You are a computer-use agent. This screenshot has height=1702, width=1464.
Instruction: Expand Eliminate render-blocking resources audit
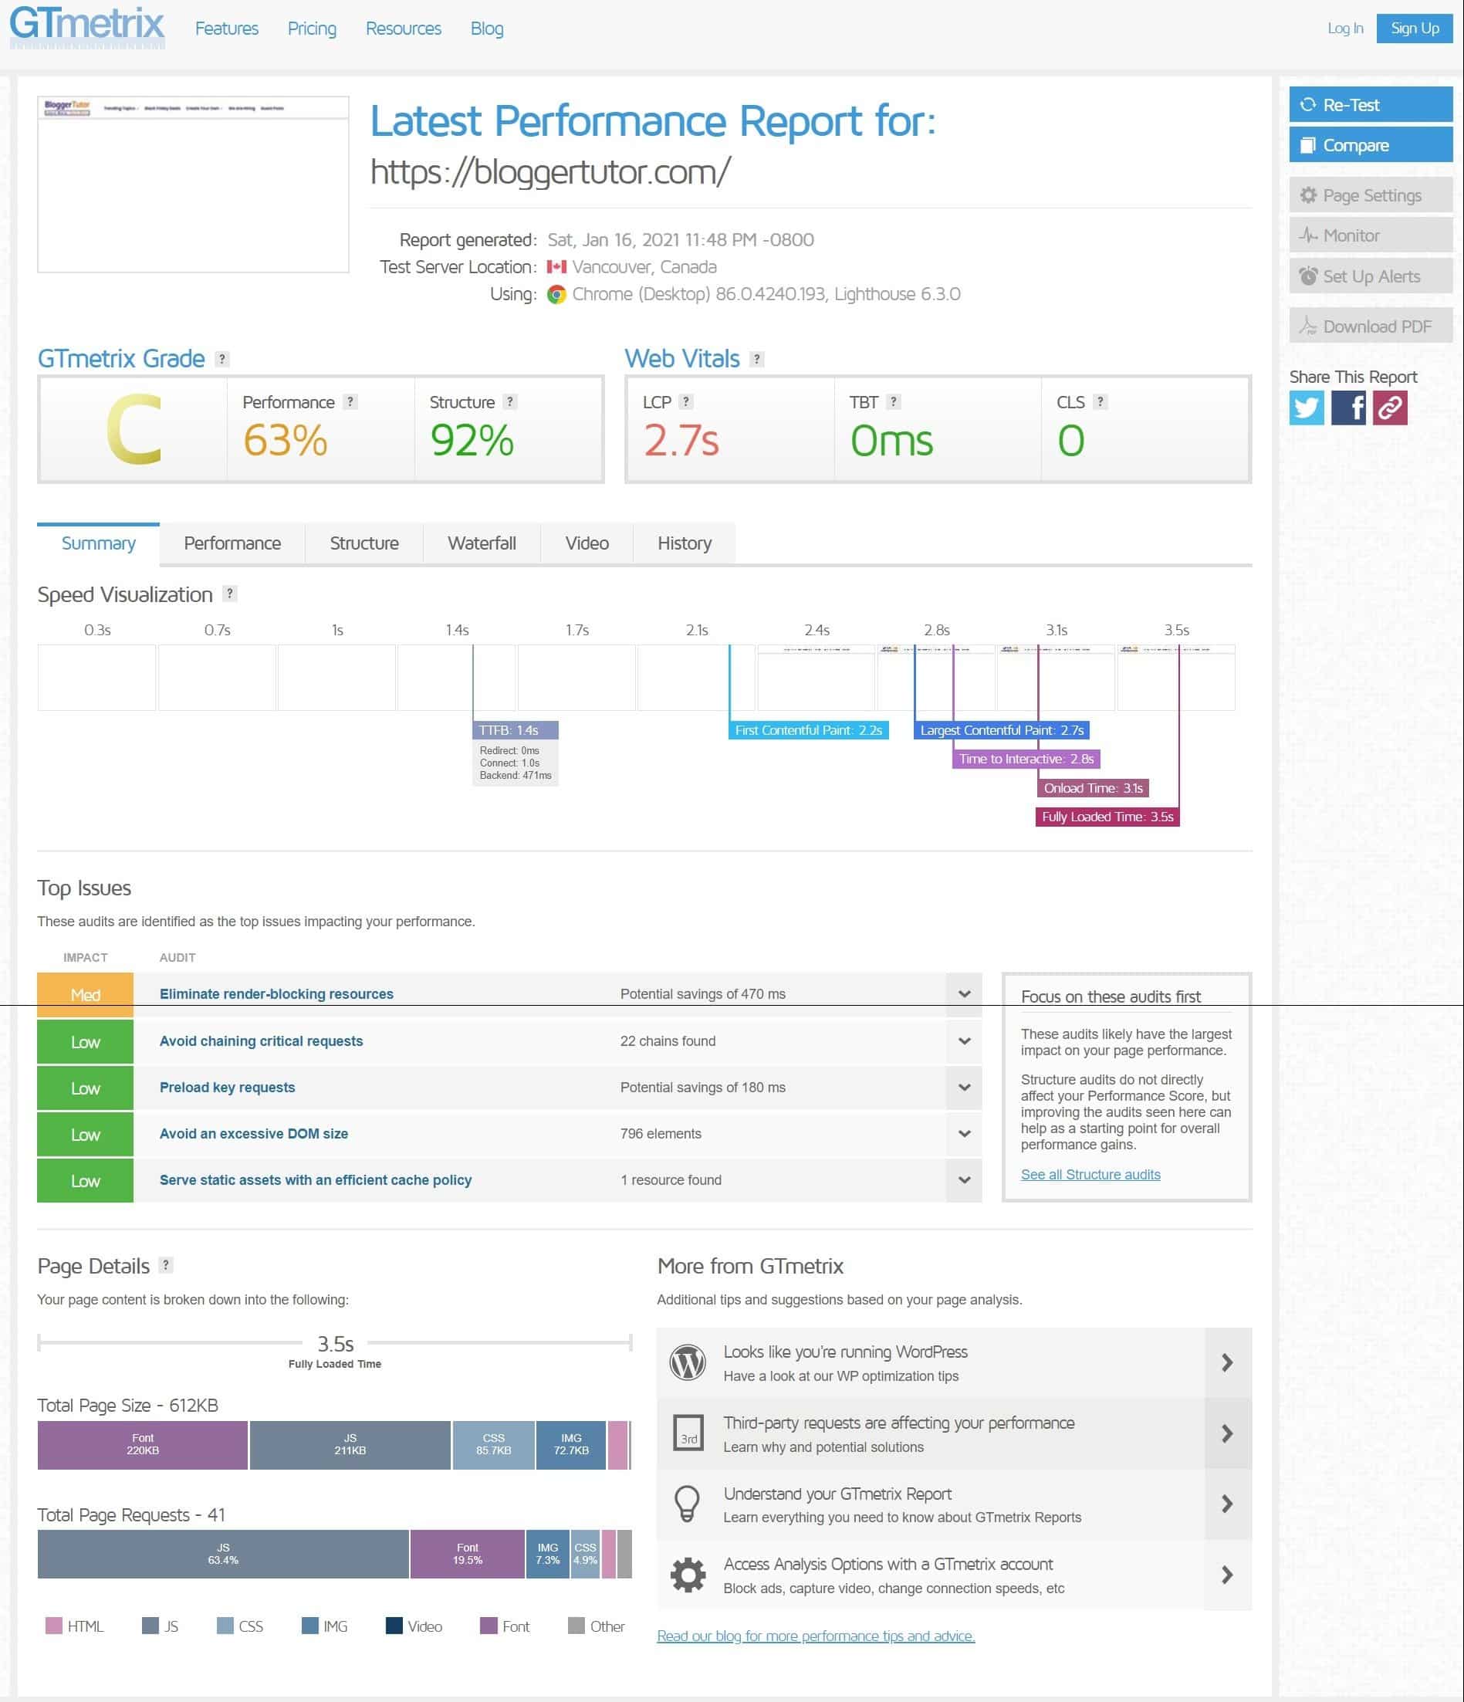tap(964, 994)
